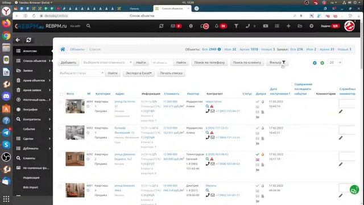Click the edit pencil for object 4094
Image resolution: width=364 pixels, height=205 pixels.
341,112
